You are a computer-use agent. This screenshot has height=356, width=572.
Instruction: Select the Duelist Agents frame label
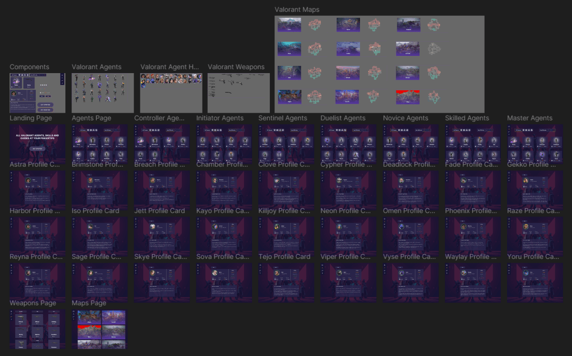342,118
